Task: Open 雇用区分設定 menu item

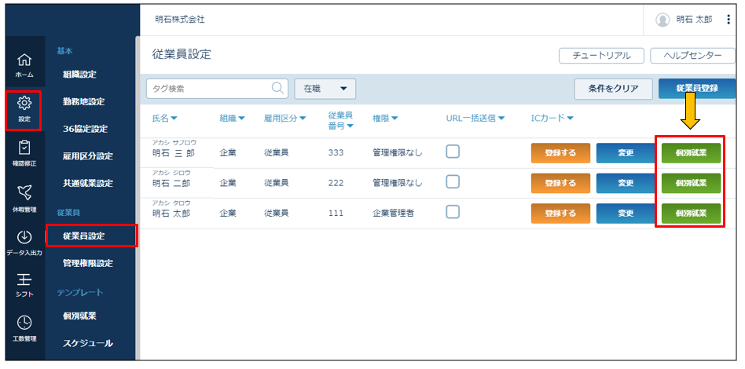Action: (88, 155)
